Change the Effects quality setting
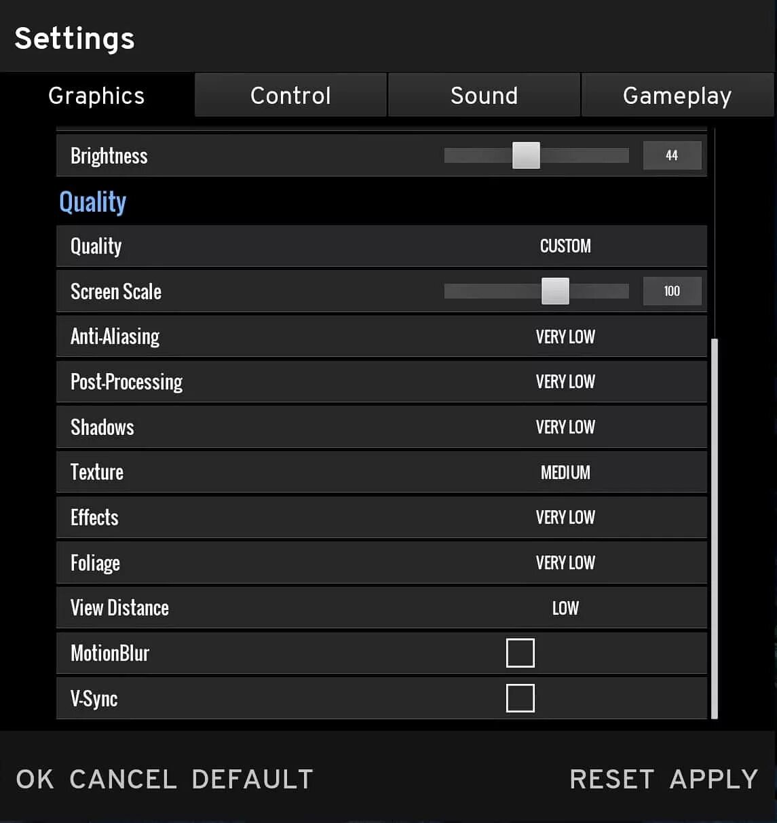 pos(565,518)
